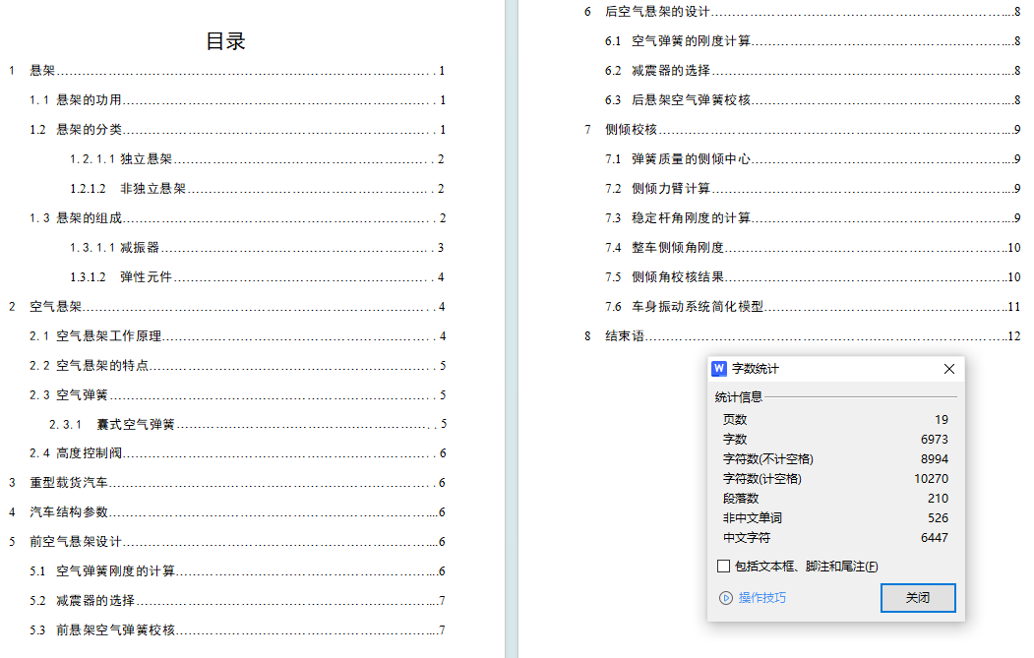Click TOC entry 1.1 悬架的功用
This screenshot has width=1034, height=658.
(237, 100)
